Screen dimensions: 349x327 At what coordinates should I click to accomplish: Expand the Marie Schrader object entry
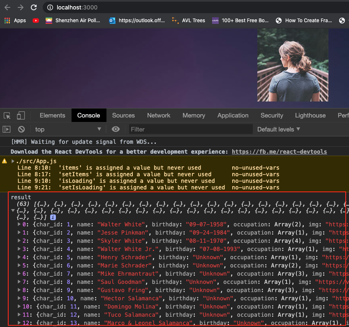[19, 265]
